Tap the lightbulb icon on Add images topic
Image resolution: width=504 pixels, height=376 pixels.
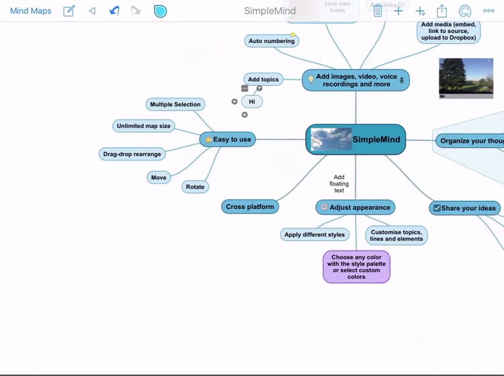click(x=311, y=79)
